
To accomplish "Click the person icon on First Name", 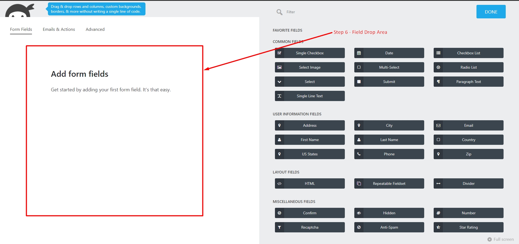I will (x=279, y=140).
